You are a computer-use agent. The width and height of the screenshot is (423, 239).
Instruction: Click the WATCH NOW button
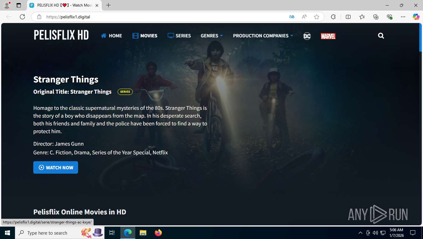(56, 167)
